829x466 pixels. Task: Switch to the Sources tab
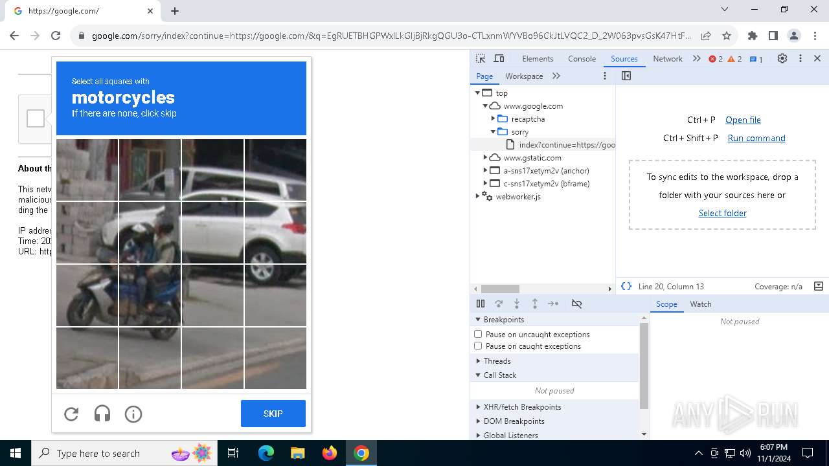(624, 58)
